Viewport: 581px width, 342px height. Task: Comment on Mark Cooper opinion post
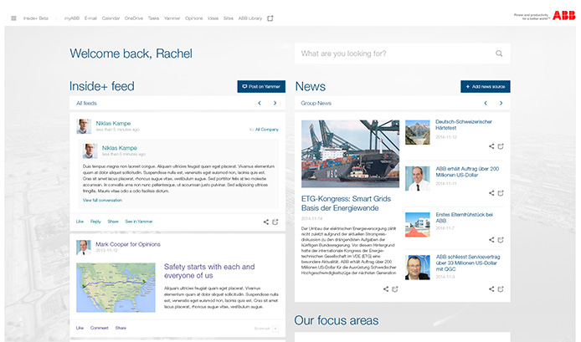click(100, 328)
